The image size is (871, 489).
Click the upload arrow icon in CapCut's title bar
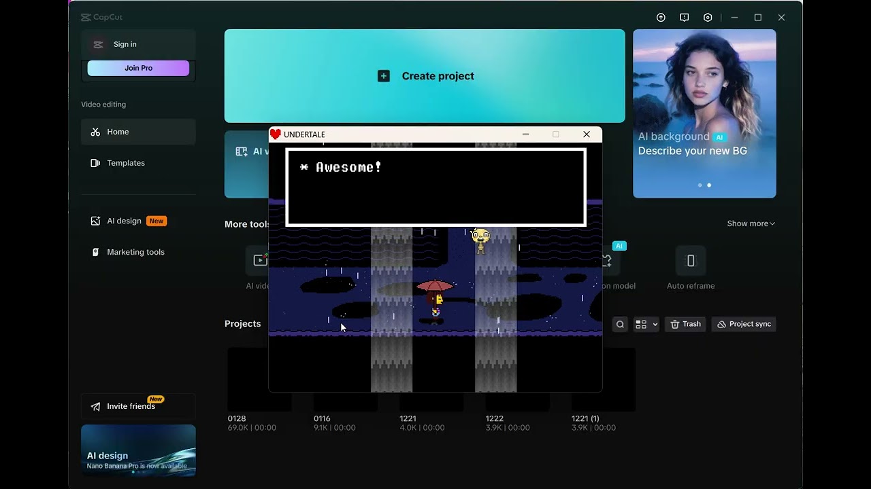tap(661, 18)
